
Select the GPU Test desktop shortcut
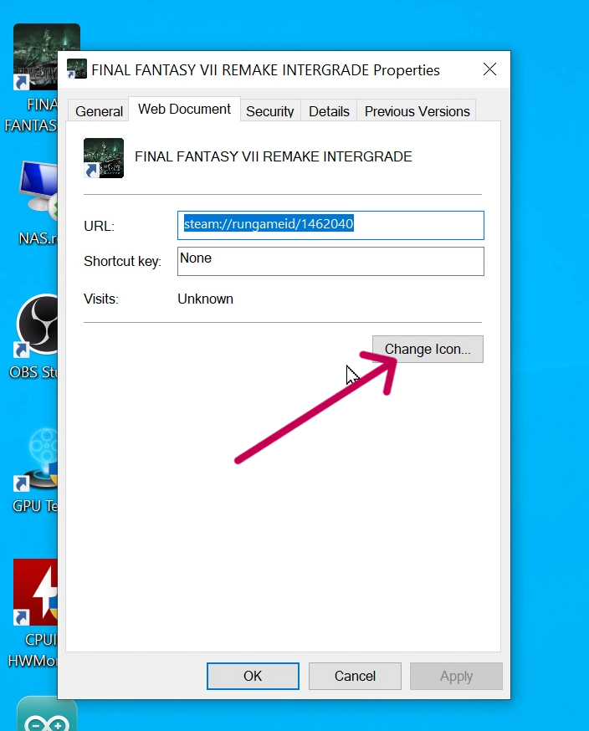click(x=35, y=471)
